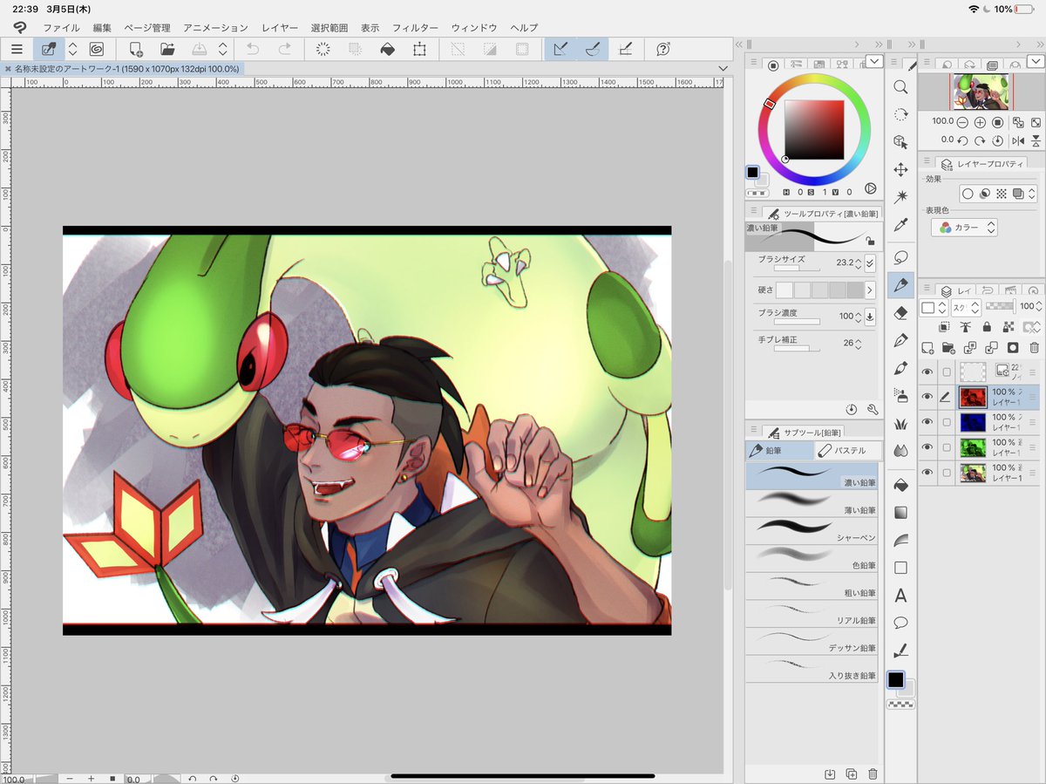1046x784 pixels.
Task: Toggle Lock layer padlock icon
Action: coord(986,327)
